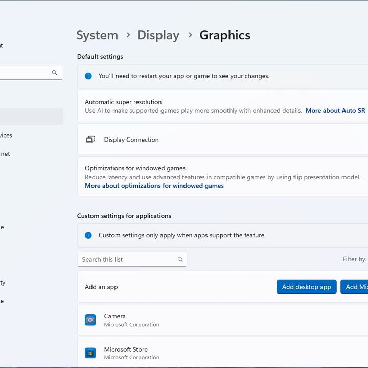Click the partially visible Add Microsoft Store app button

point(354,287)
